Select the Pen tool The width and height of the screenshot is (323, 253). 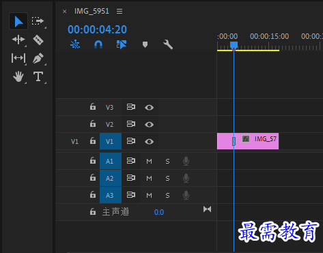(38, 58)
